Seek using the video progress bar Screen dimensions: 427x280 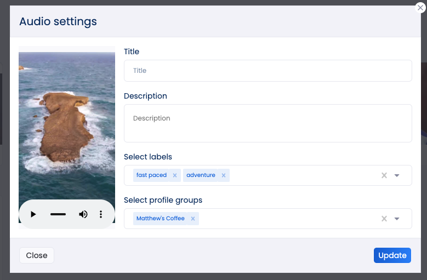coord(58,214)
